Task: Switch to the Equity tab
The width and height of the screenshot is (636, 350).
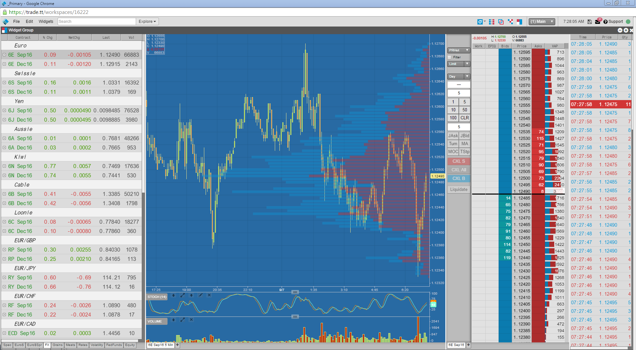Action: click(x=130, y=345)
